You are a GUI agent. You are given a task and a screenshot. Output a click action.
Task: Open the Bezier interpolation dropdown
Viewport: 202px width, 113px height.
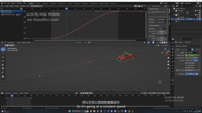[162, 29]
